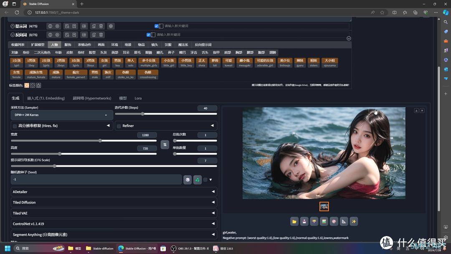The width and height of the screenshot is (451, 254).
Task: Expand the Refiner panel arrow
Action: (x=212, y=126)
